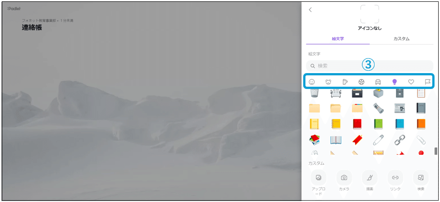This screenshot has width=440, height=202.
Task: Select the pizza food emoji category
Action: (345, 82)
